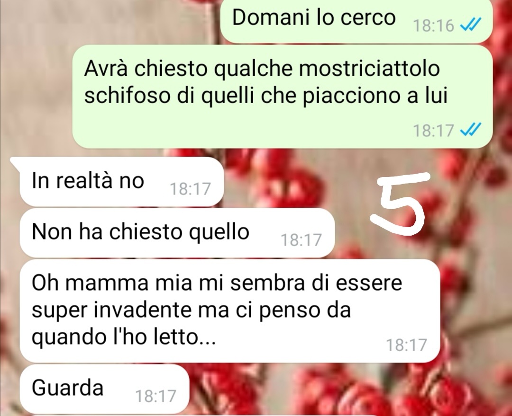Select the 'Oh mamma mia' long message
Image resolution: width=512 pixels, height=416 pixels.
point(230,310)
